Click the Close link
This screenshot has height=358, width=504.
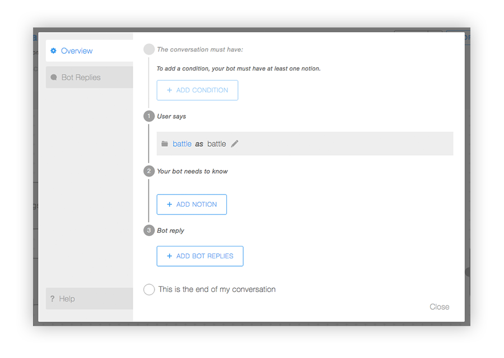(x=440, y=306)
